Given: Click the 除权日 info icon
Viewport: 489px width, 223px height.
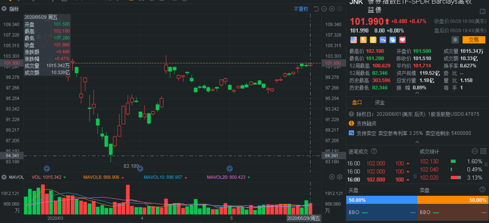Looking at the screenshot, I should click(x=351, y=114).
